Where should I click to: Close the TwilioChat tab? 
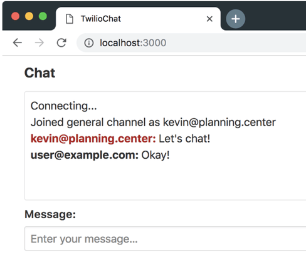pyautogui.click(x=209, y=19)
